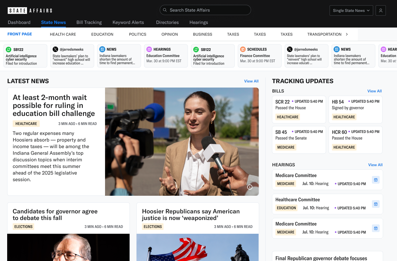Click the SCHEDULES Finance Committee ticker icon
The image size is (397, 261).
[243, 49]
